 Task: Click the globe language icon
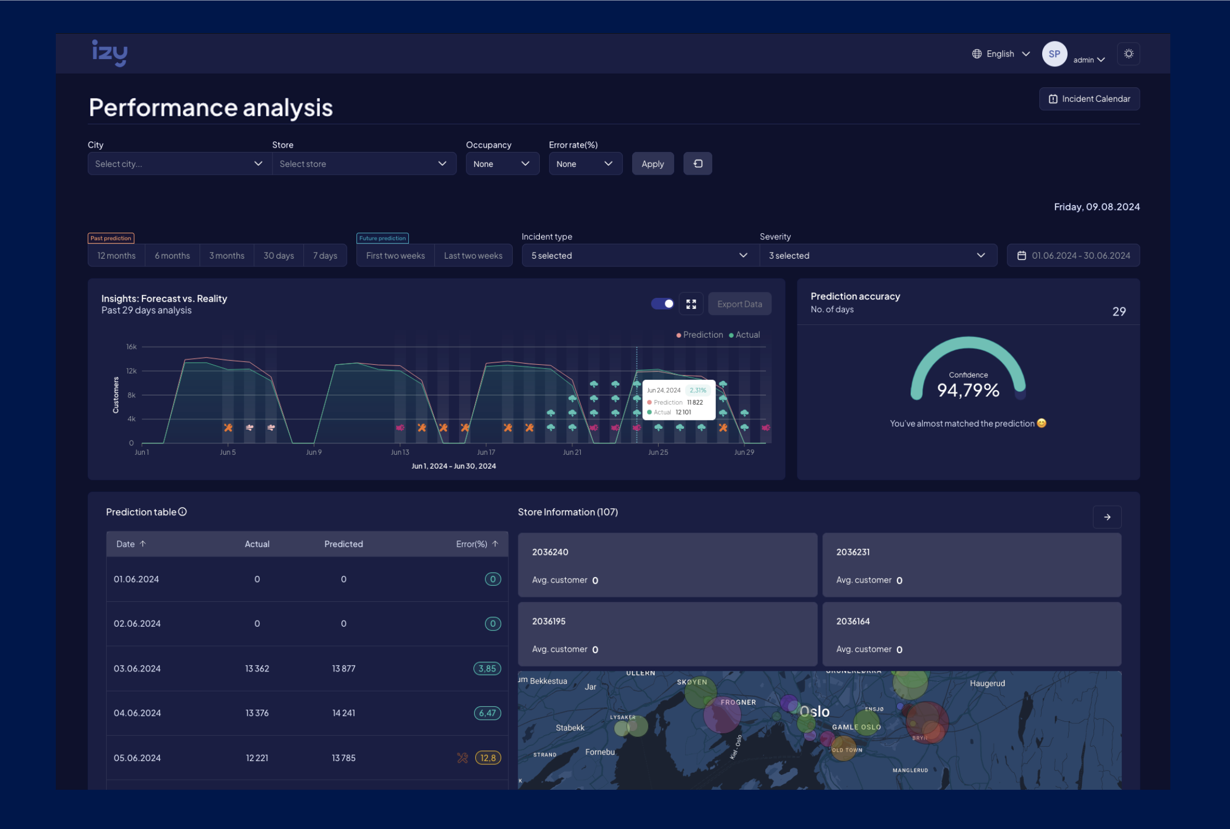[977, 54]
